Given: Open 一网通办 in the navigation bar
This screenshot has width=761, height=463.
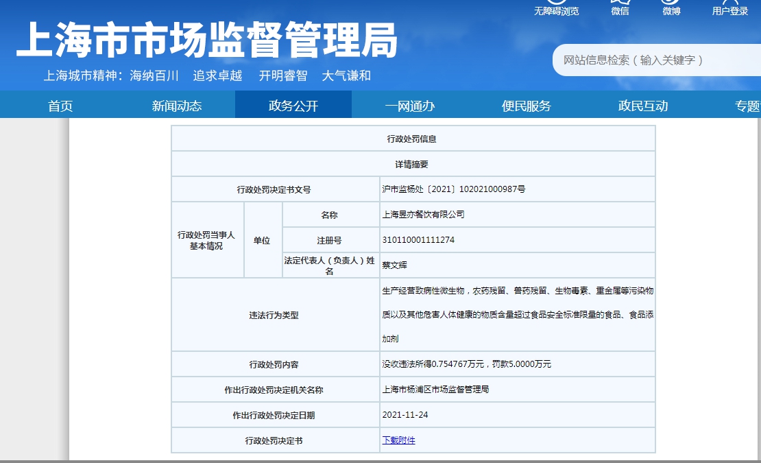Looking at the screenshot, I should [410, 106].
